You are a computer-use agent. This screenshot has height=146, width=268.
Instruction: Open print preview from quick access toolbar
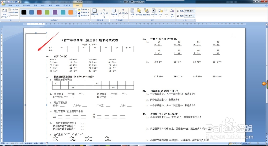click(x=19, y=2)
